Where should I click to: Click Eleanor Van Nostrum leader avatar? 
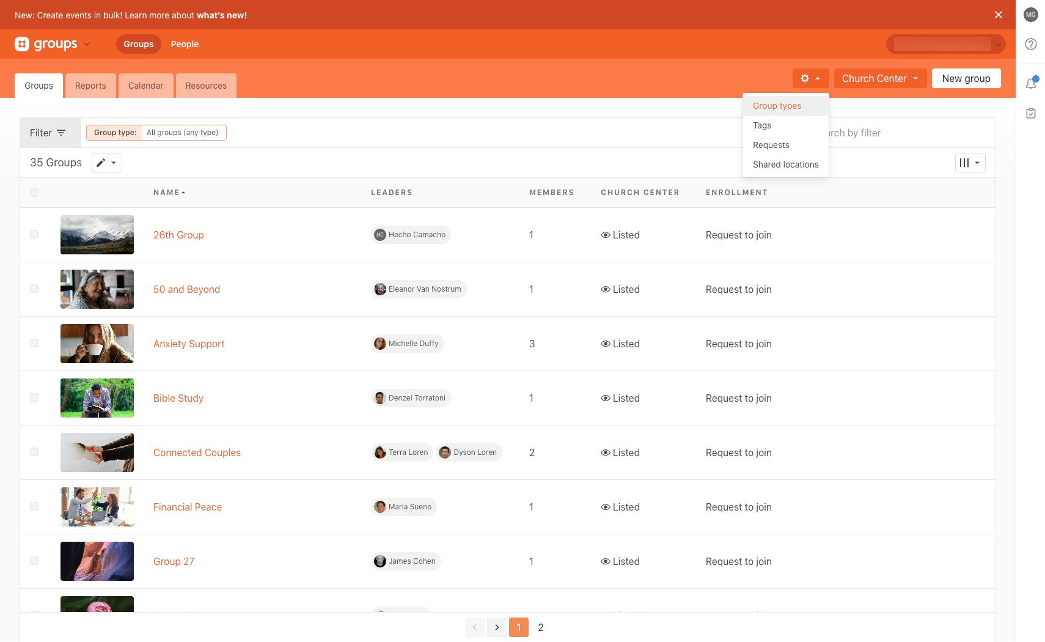click(380, 289)
